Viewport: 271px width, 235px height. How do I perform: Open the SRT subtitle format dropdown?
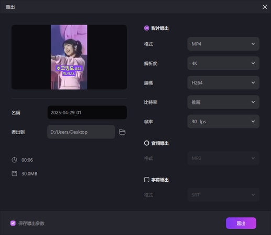[x=223, y=195]
